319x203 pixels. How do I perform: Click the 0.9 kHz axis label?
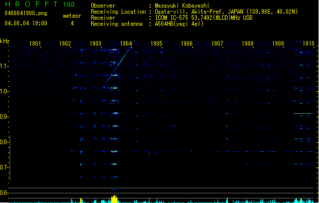click(x=4, y=117)
